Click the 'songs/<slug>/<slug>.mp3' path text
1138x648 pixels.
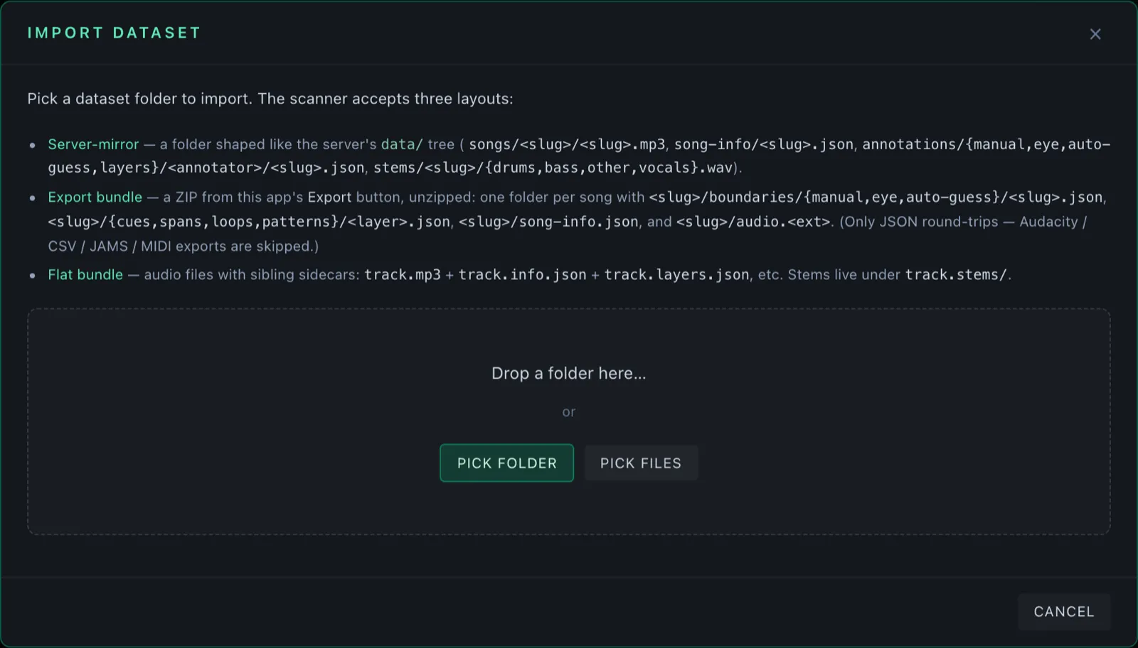[567, 144]
